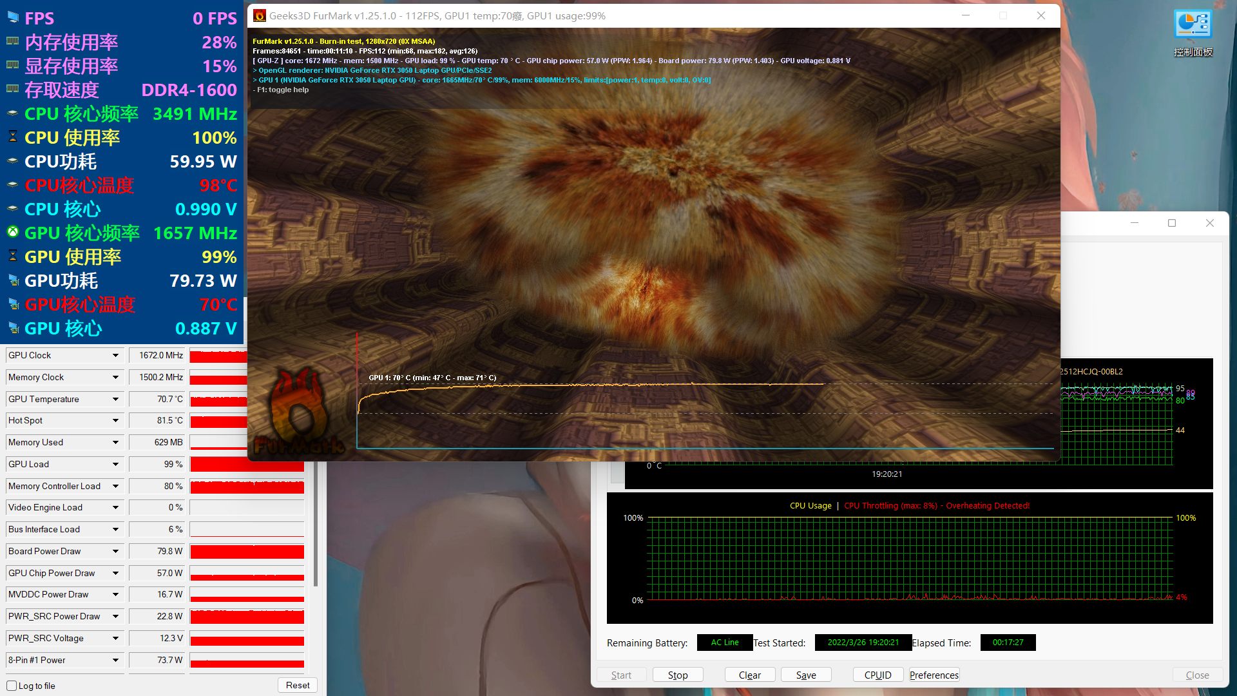Maximize the stability test window
The width and height of the screenshot is (1237, 696).
(x=1172, y=223)
